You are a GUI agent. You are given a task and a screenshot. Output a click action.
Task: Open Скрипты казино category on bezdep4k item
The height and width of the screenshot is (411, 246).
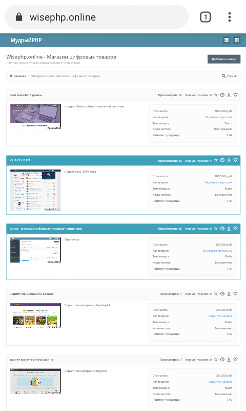[x=220, y=316]
